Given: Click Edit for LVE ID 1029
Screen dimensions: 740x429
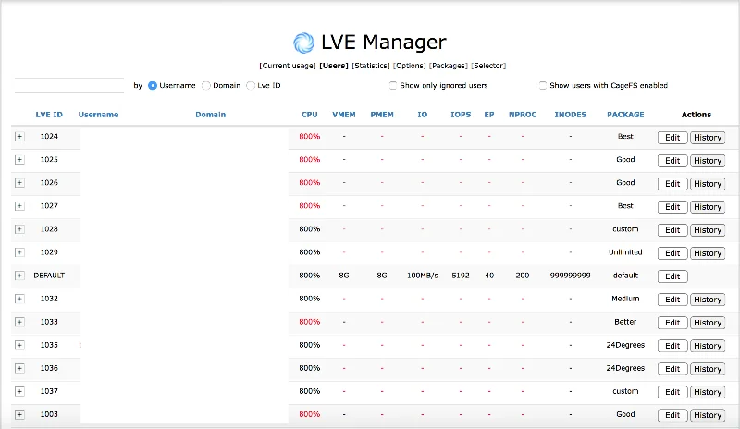Looking at the screenshot, I should coord(672,253).
